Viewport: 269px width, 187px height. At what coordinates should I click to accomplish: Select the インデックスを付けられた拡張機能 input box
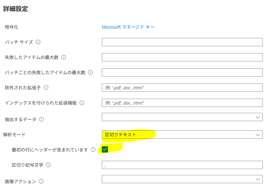click(x=182, y=103)
